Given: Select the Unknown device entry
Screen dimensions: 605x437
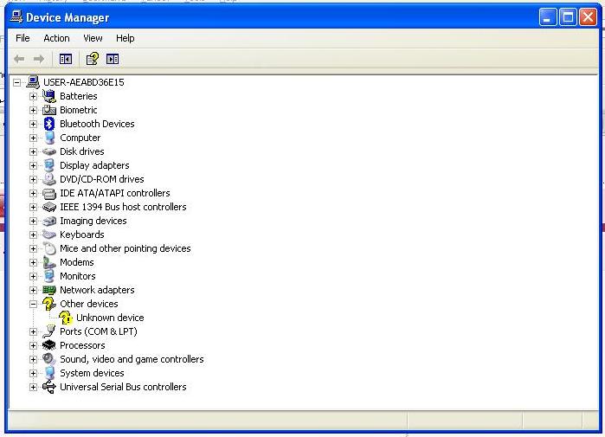Looking at the screenshot, I should tap(110, 318).
